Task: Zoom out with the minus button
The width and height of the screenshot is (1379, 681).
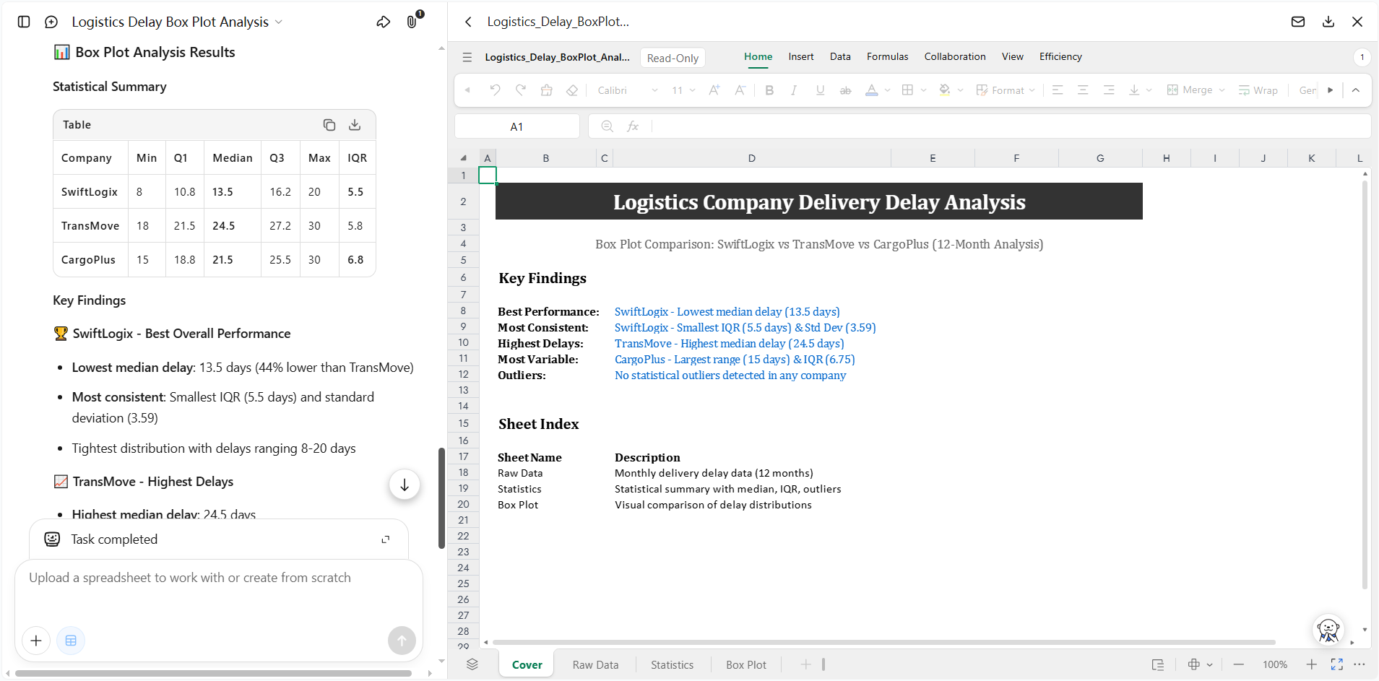Action: click(x=1239, y=664)
